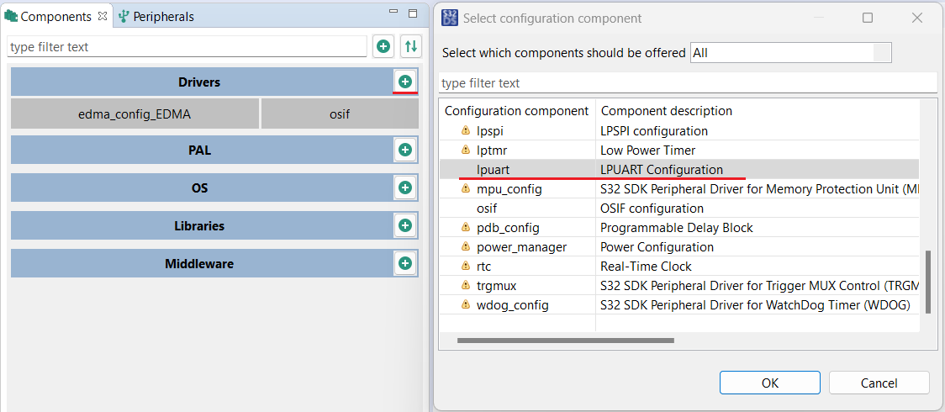Select the wdog_config component row

(x=679, y=304)
